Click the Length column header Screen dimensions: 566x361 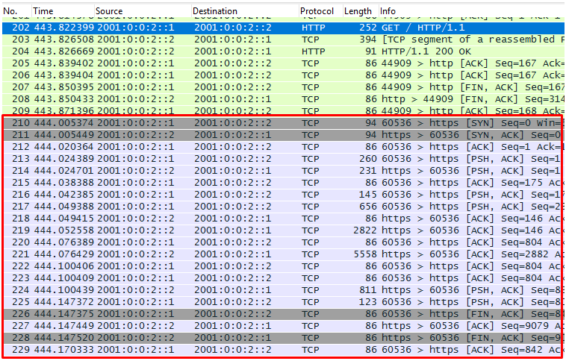coord(358,11)
